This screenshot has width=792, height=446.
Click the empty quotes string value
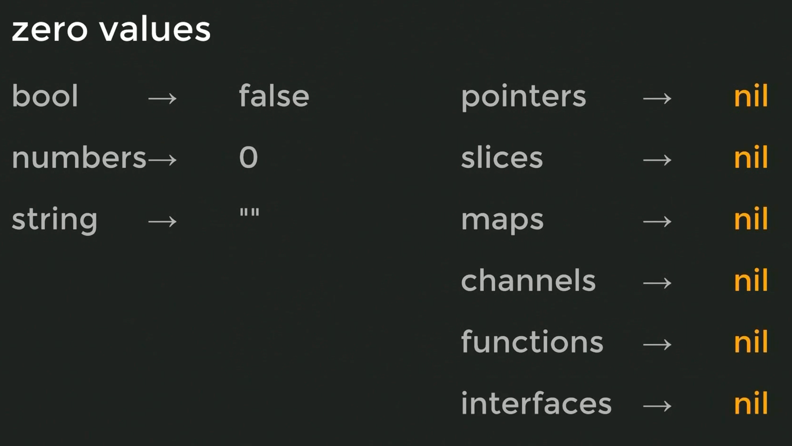pos(249,213)
